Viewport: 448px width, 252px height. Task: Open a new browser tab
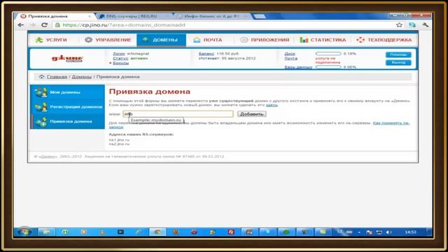click(260, 16)
